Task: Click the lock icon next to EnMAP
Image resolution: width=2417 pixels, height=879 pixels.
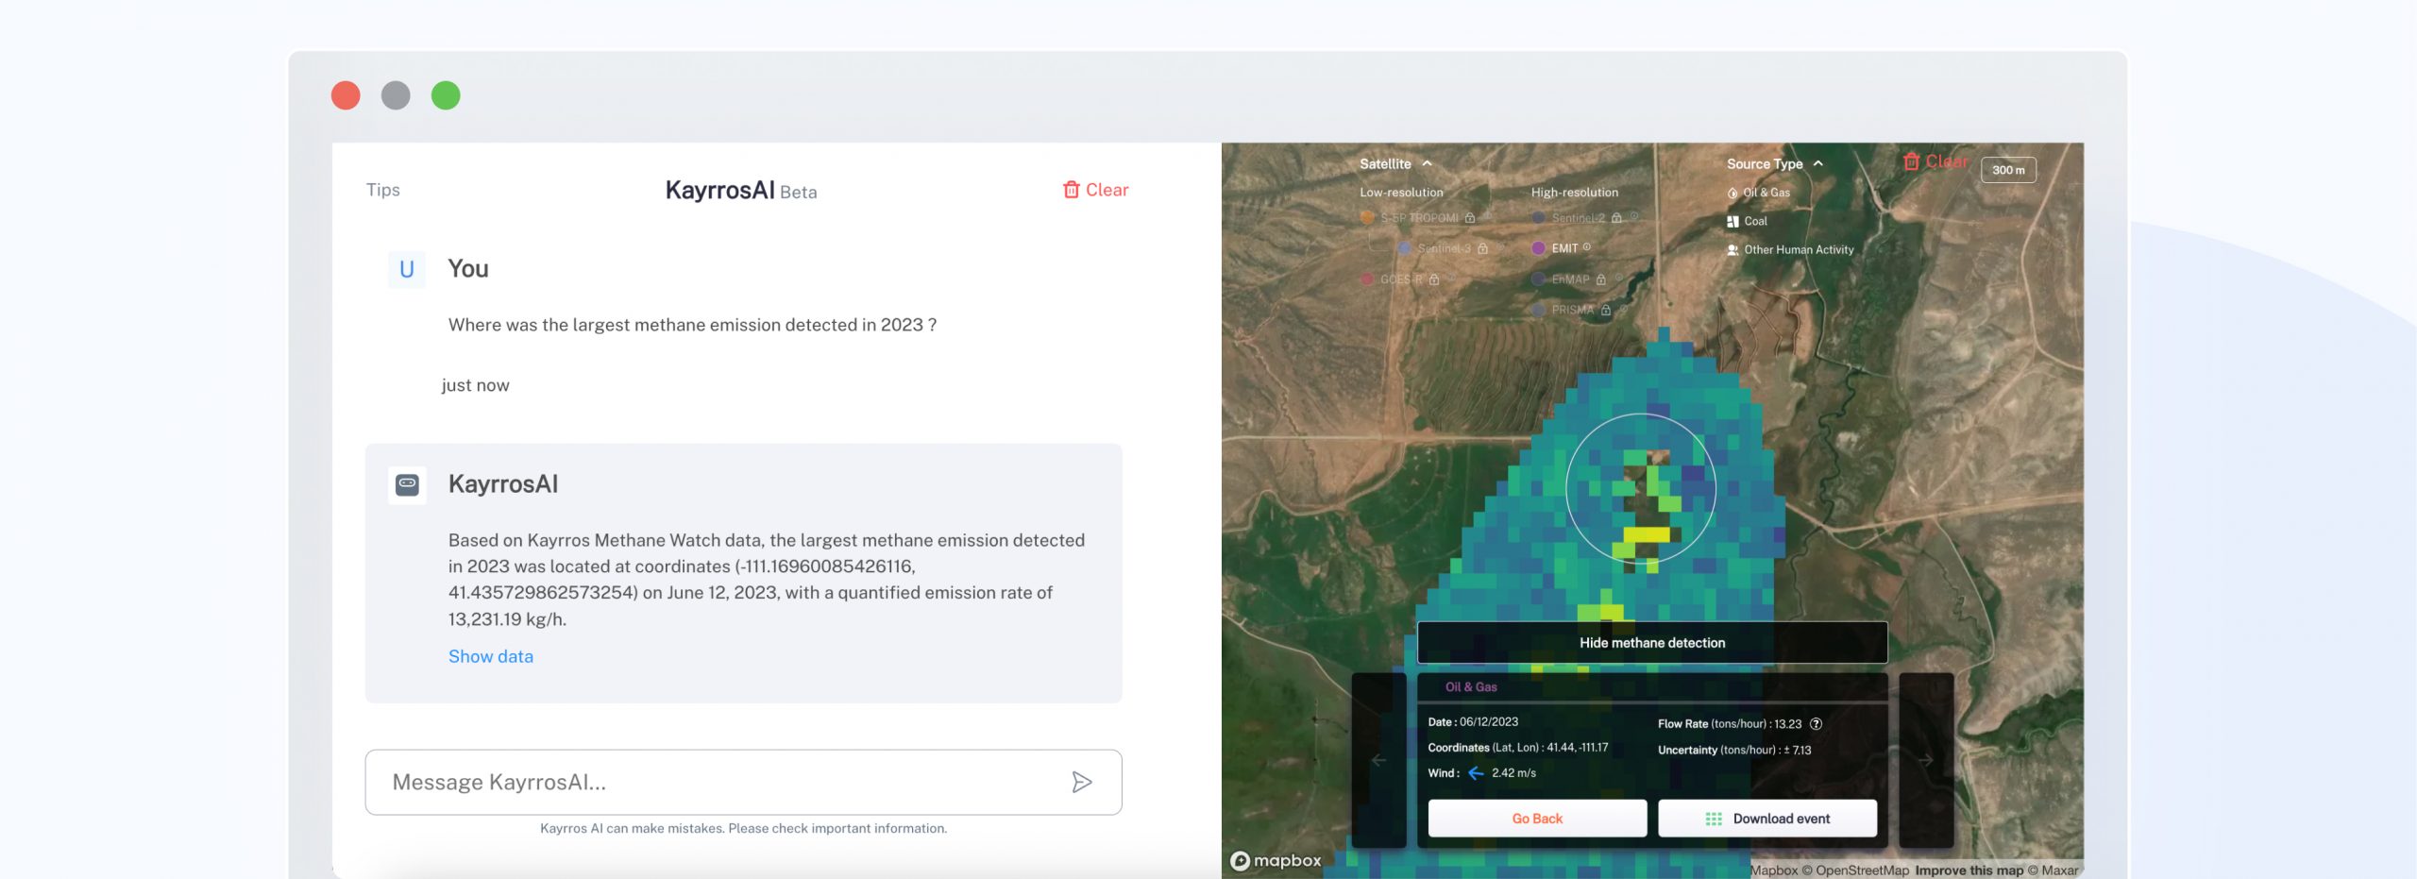Action: 1601,279
